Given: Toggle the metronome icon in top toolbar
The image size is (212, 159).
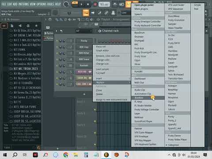Looking at the screenshot, I should [115, 4].
